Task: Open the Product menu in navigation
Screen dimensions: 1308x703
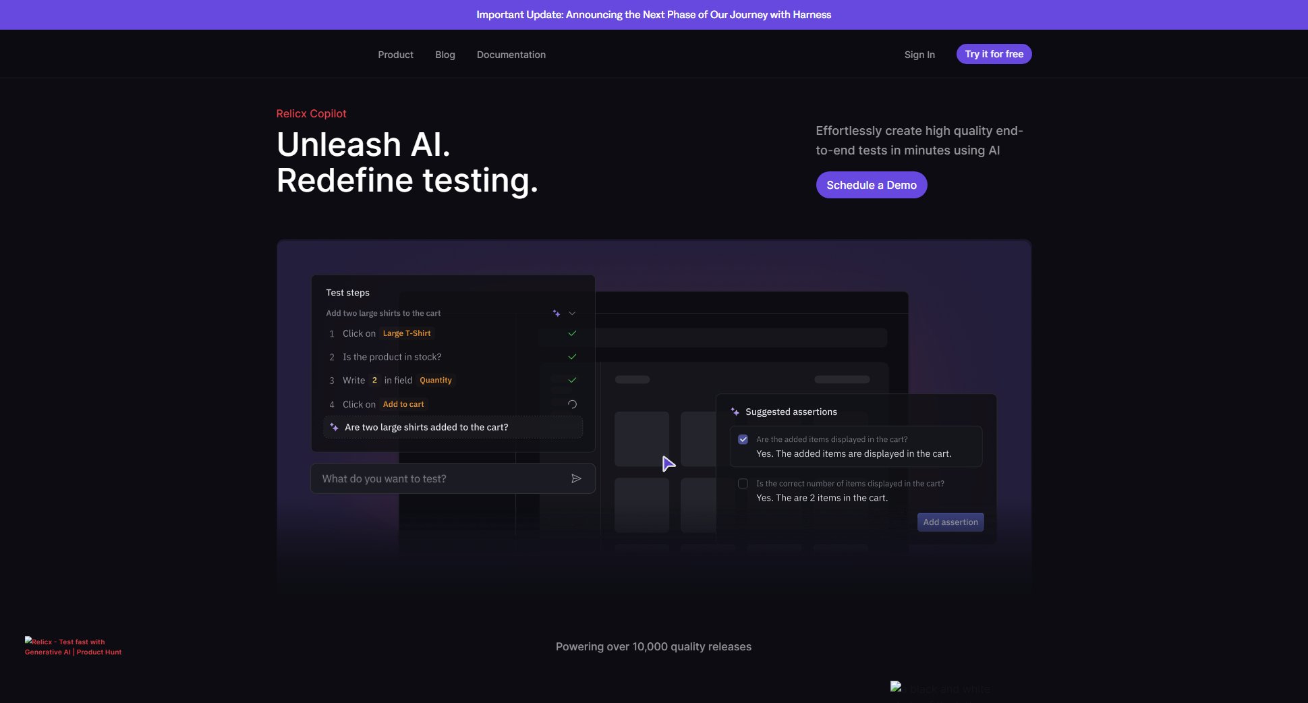Action: [395, 55]
